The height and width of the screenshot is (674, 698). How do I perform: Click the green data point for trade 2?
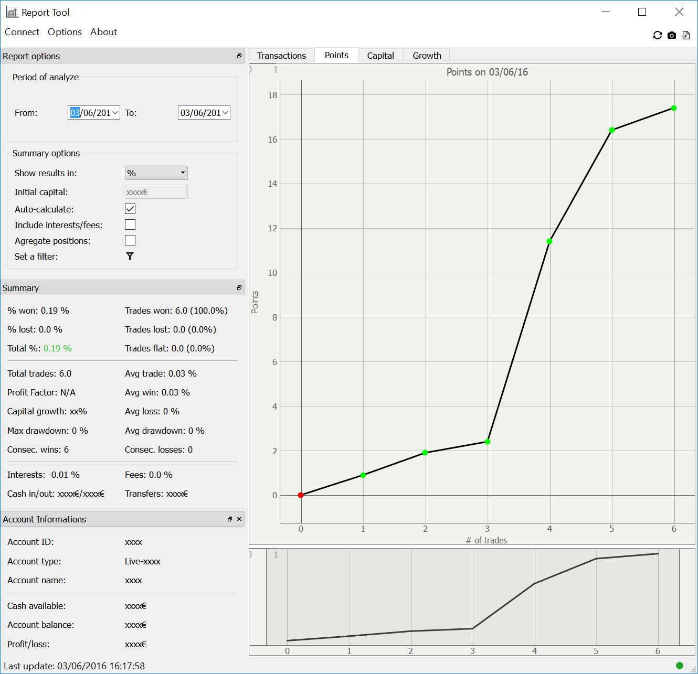click(x=425, y=453)
